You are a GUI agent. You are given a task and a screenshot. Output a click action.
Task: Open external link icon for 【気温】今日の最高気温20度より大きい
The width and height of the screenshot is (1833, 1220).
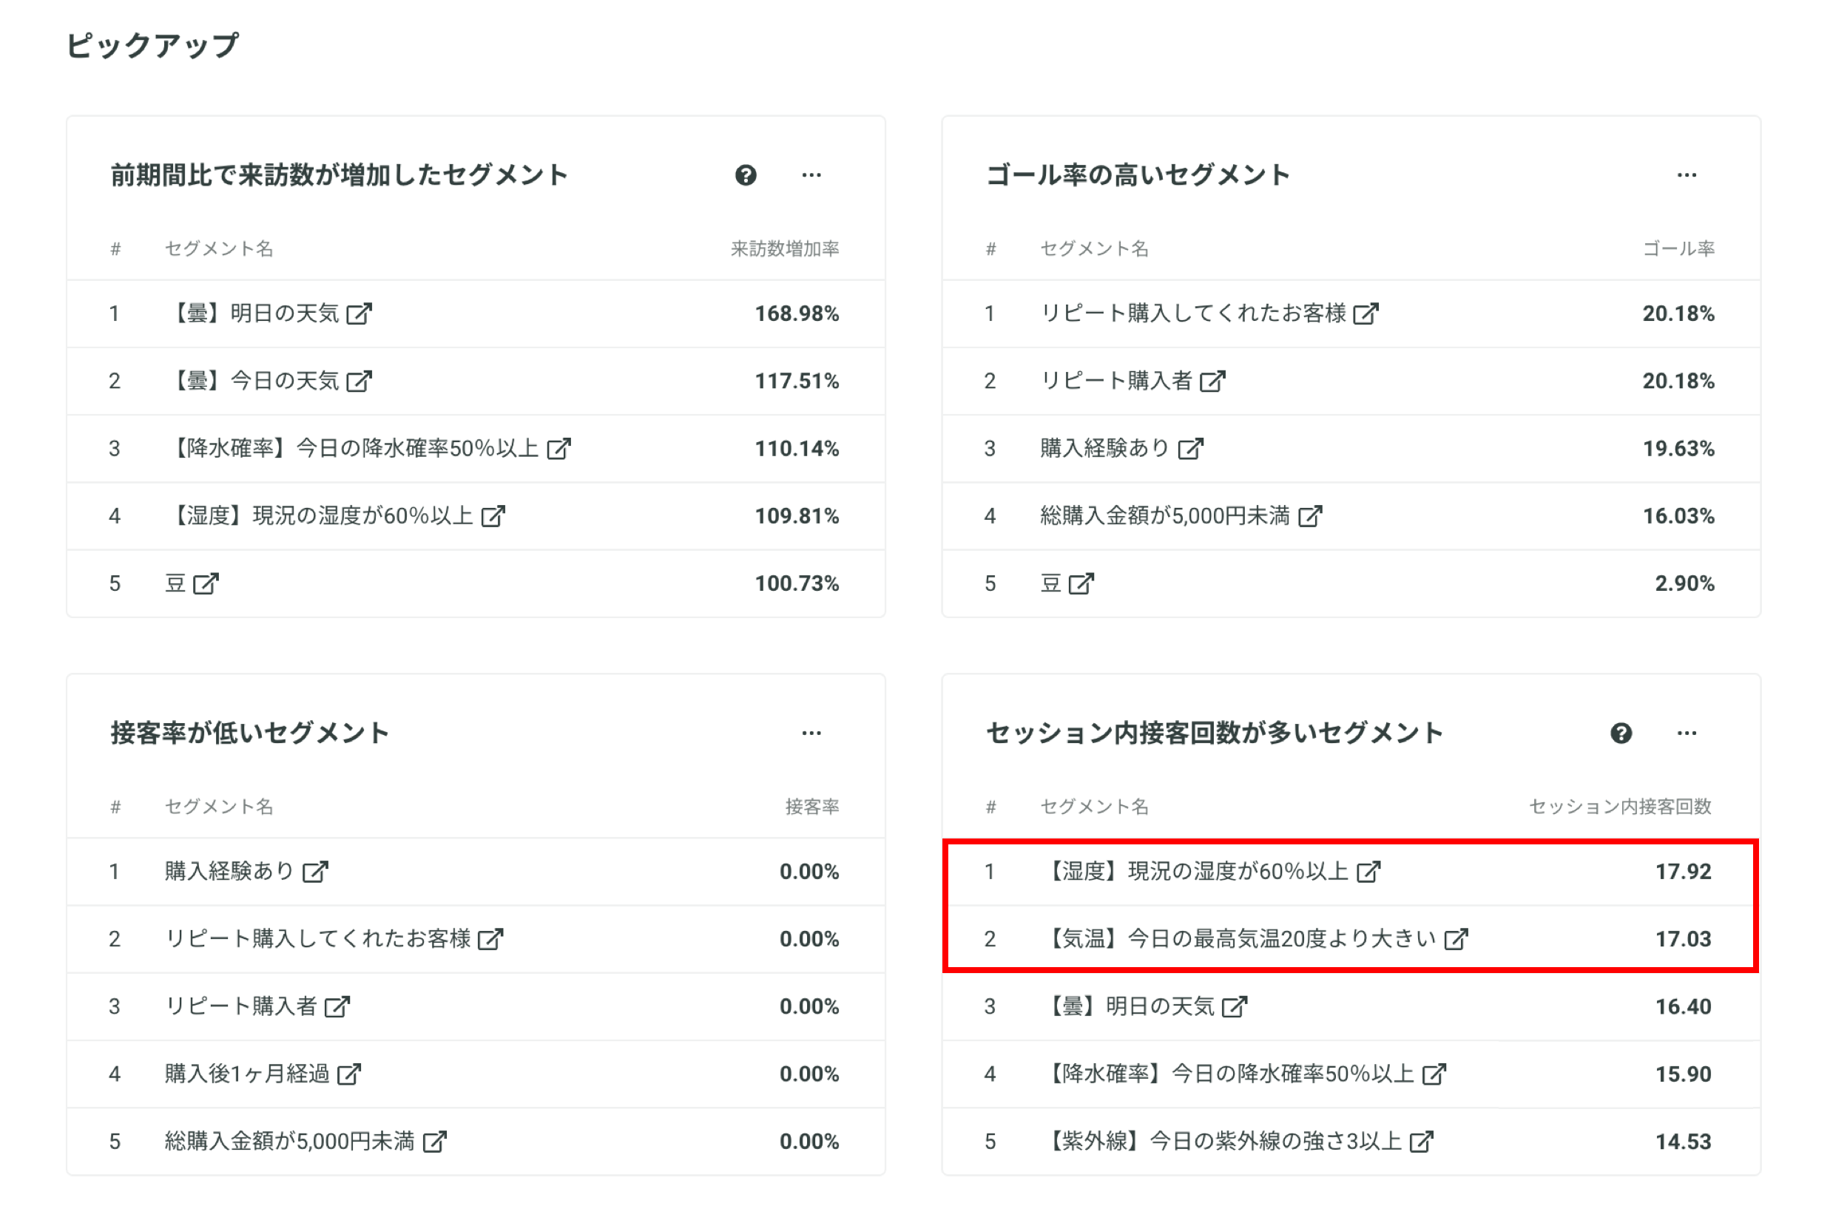pos(1455,939)
